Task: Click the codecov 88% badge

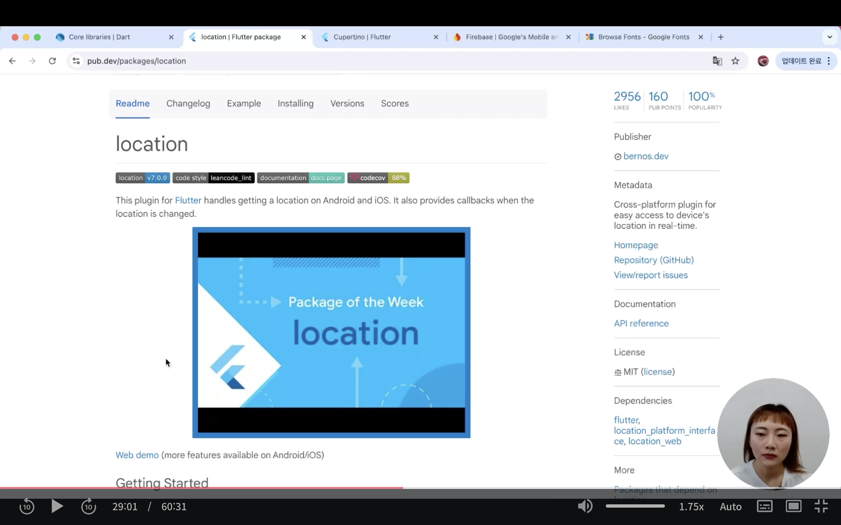Action: [378, 178]
